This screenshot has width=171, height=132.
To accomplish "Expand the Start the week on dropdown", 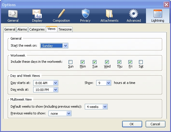I will pyautogui.click(x=54, y=46).
